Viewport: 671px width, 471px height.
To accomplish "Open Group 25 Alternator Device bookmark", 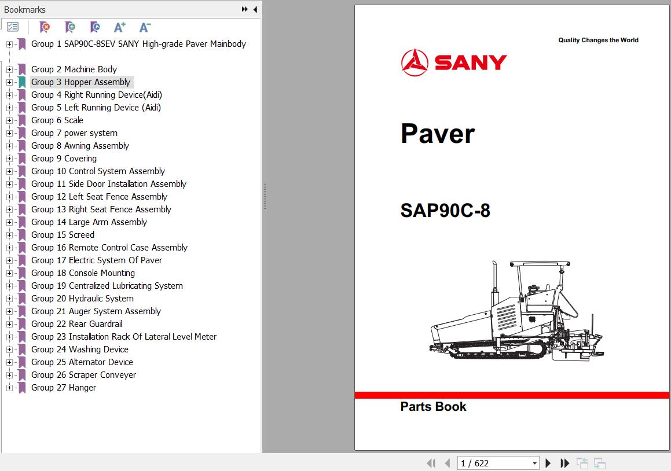I will 82,362.
